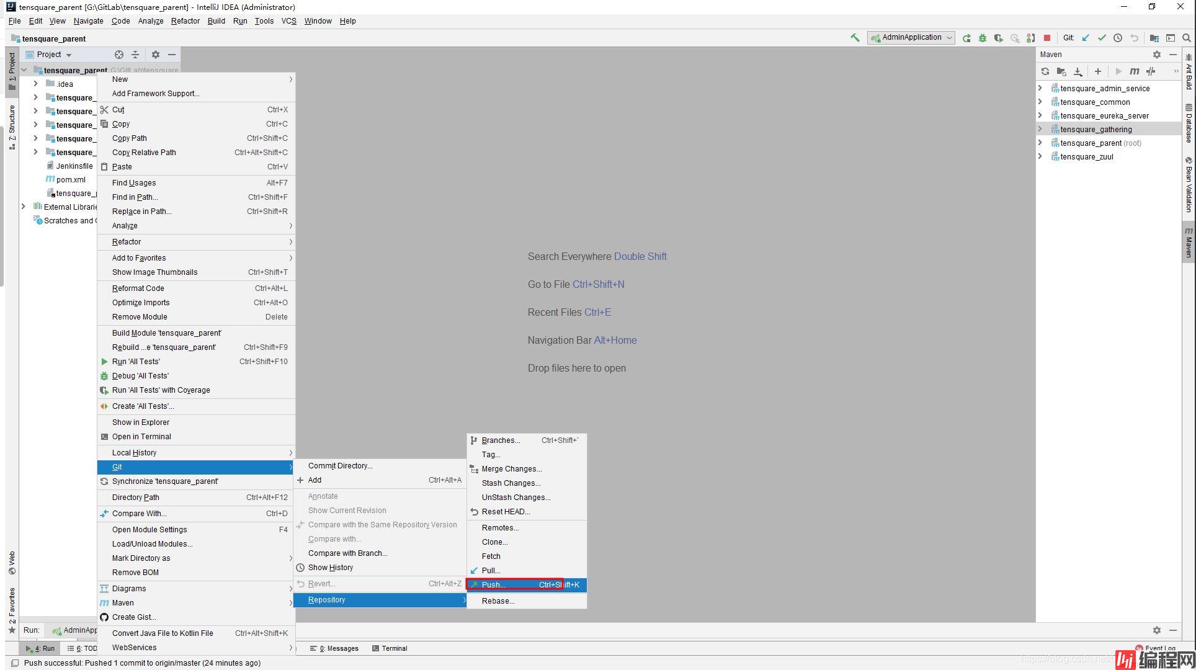Open Run panel settings gear

point(1157,630)
